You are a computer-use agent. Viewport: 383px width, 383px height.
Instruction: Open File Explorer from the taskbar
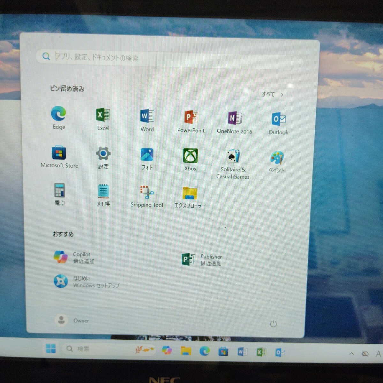[x=186, y=351]
